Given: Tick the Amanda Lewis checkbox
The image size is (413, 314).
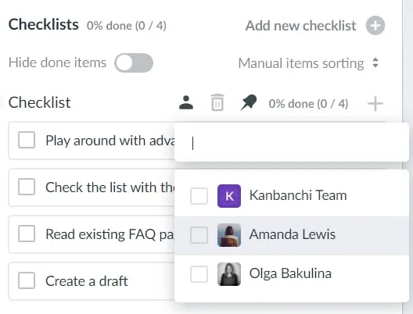Looking at the screenshot, I should (199, 235).
